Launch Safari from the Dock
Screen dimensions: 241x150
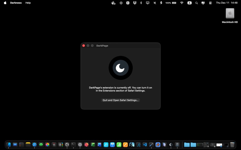click(x=34, y=145)
